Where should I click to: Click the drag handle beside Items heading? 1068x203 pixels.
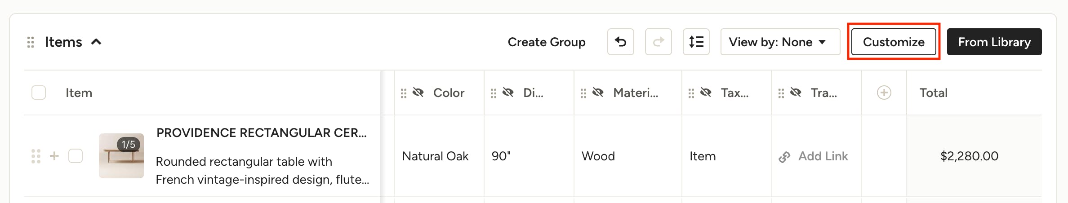[x=31, y=42]
